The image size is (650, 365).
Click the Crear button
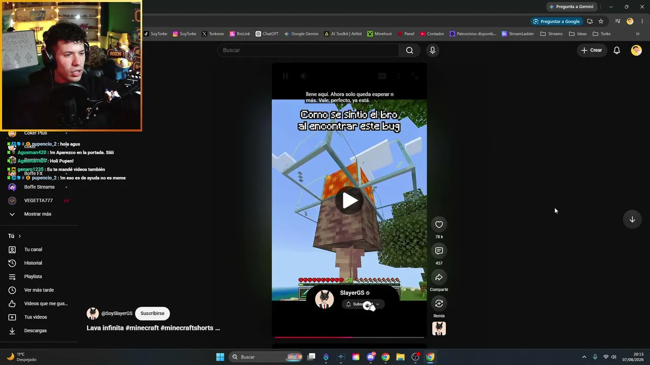(x=592, y=50)
